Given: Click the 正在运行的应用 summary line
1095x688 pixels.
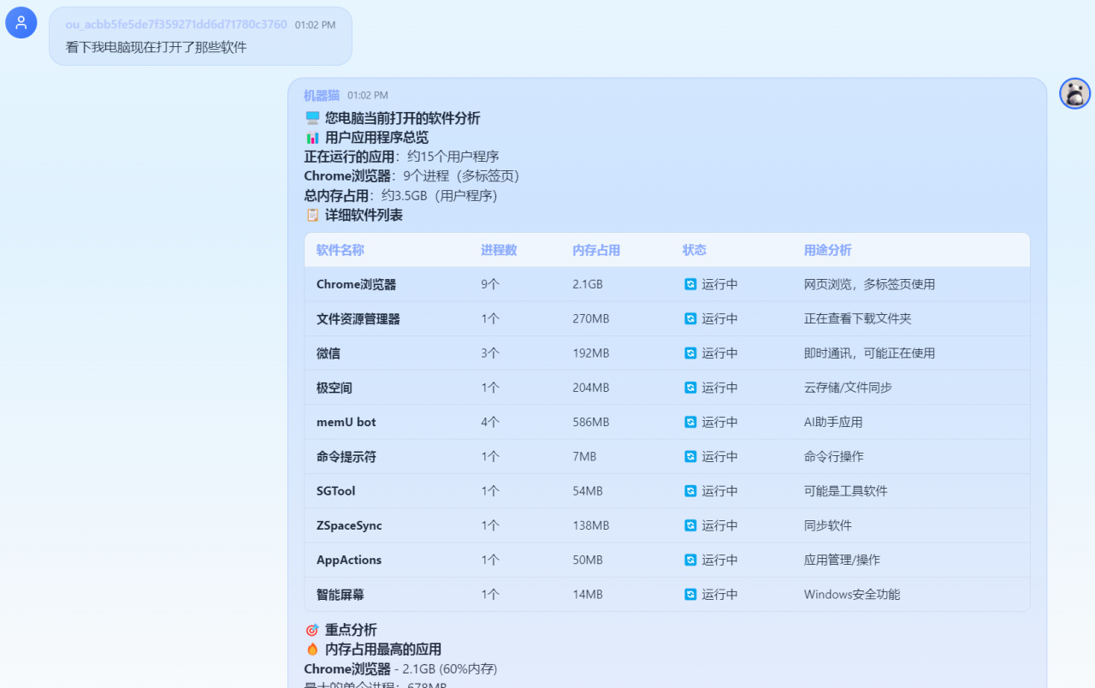Looking at the screenshot, I should (401, 157).
